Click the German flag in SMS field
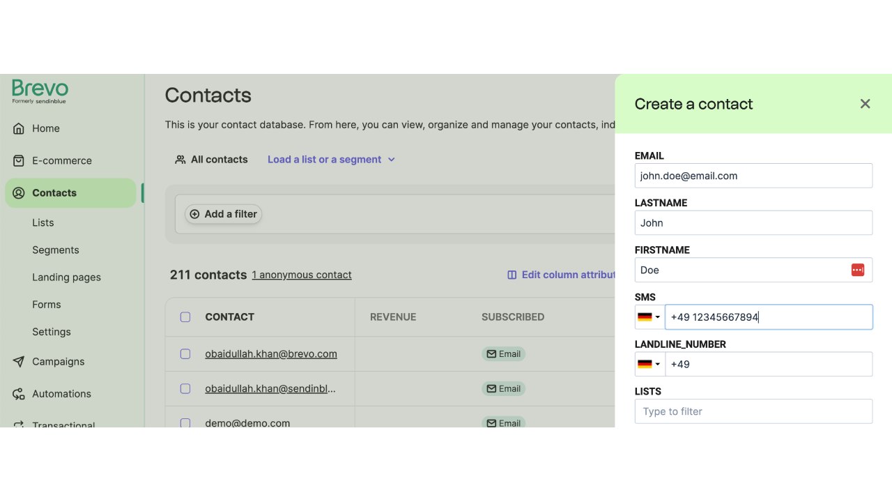Image resolution: width=892 pixels, height=502 pixels. [645, 317]
